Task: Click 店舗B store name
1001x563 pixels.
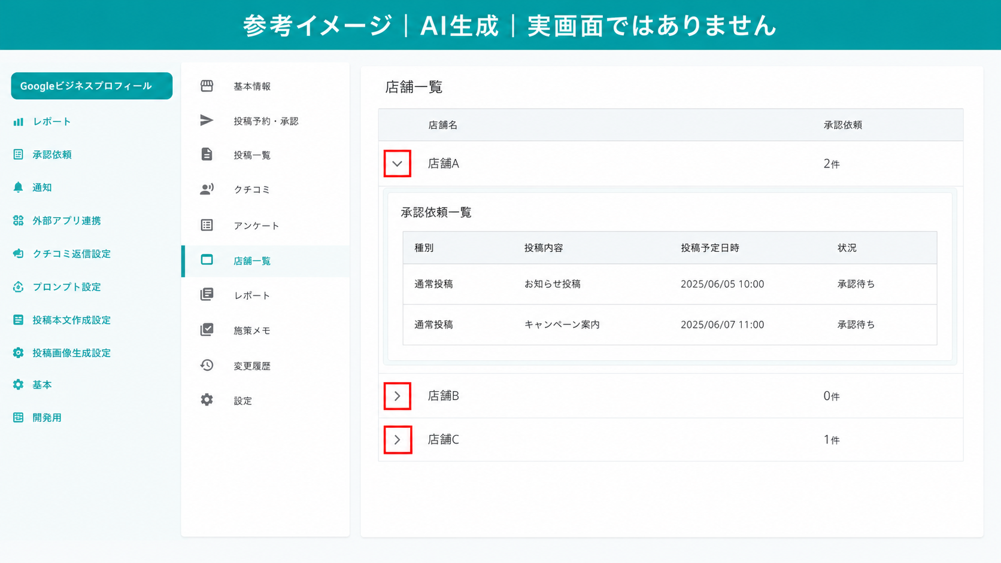Action: pos(443,395)
